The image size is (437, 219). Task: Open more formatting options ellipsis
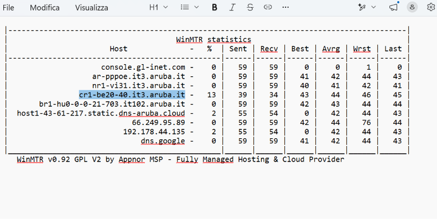pos(285,7)
